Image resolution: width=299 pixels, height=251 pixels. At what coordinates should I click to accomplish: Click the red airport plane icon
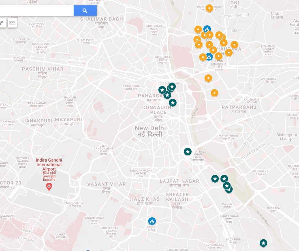(x=49, y=187)
